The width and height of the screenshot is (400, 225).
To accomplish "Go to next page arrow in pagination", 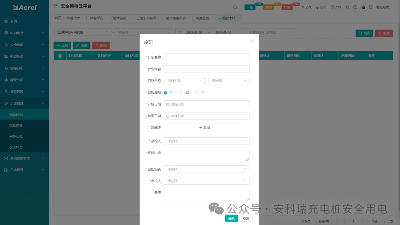I will tap(362, 221).
